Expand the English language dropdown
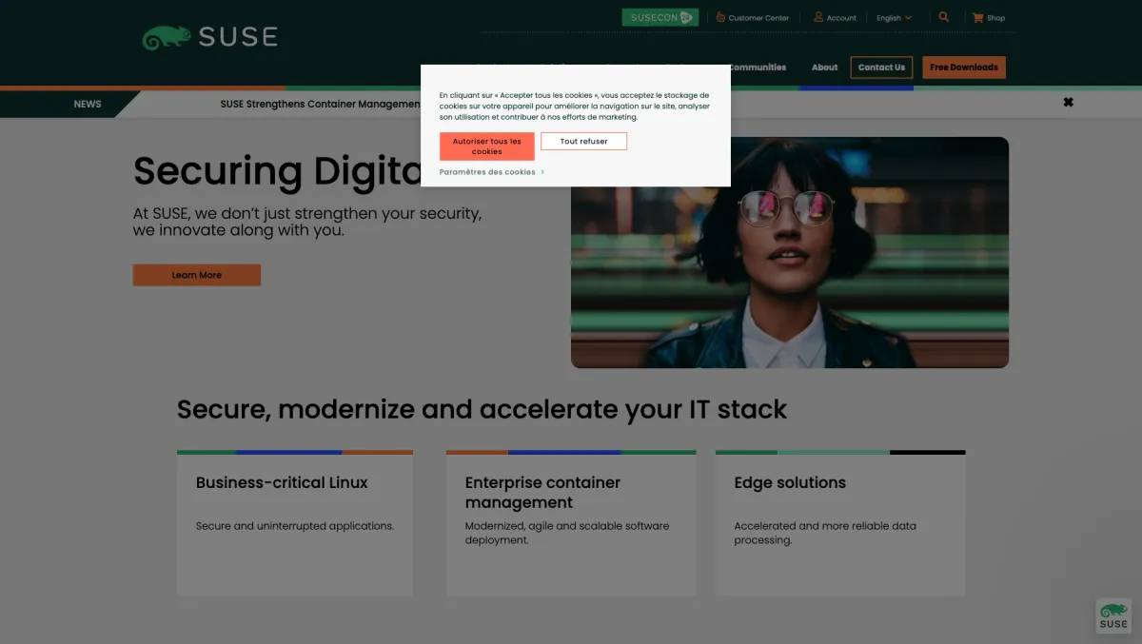Image resolution: width=1142 pixels, height=644 pixels. (893, 17)
